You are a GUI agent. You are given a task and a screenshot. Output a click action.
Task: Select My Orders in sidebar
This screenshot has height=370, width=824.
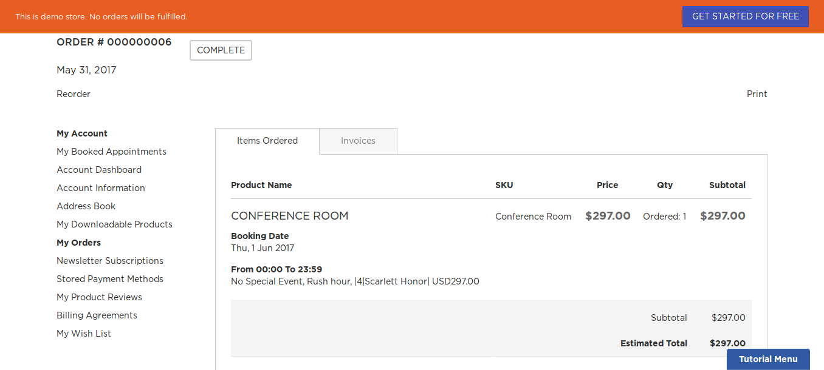(x=78, y=243)
